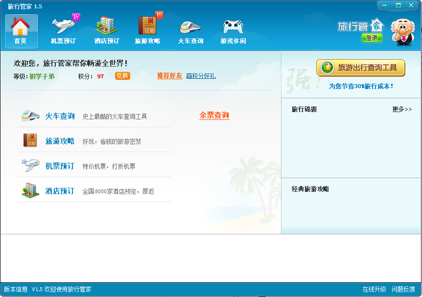Click 旅行锦囊 heading
The width and height of the screenshot is (422, 297).
click(x=304, y=109)
